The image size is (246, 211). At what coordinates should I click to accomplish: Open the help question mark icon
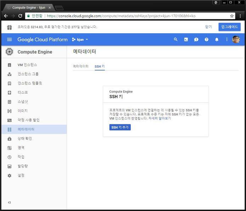pos(206,40)
